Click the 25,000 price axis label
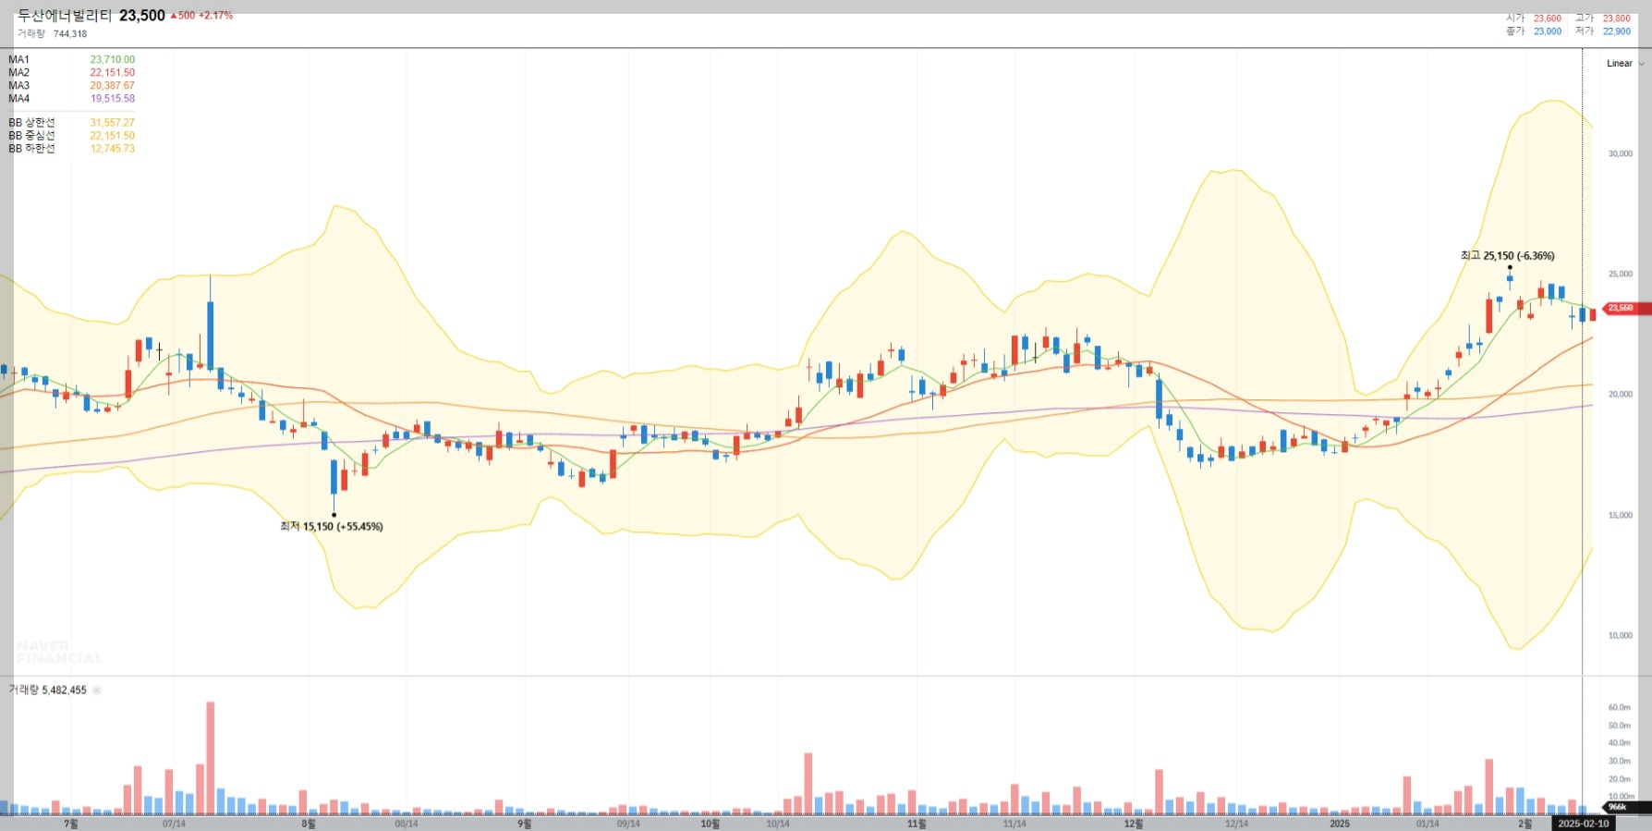 [x=1621, y=275]
